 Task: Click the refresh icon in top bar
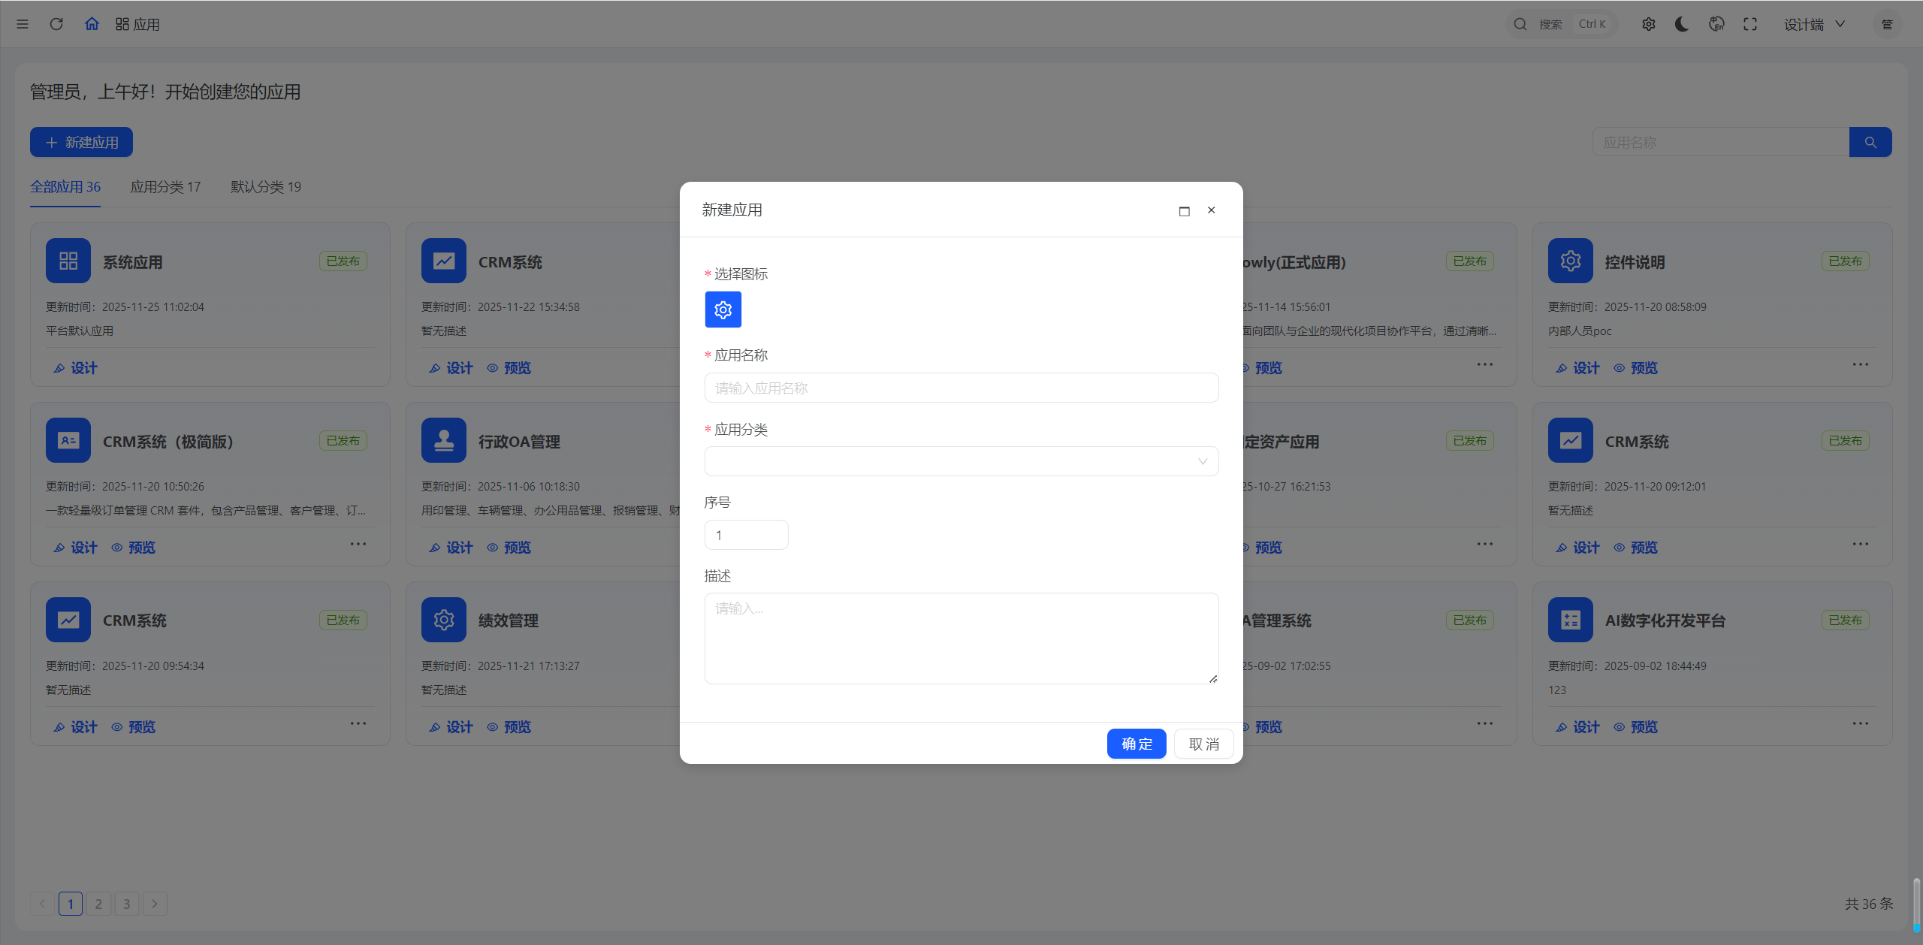[56, 24]
